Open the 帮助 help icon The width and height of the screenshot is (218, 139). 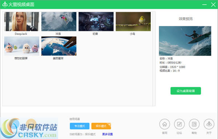coord(194,124)
